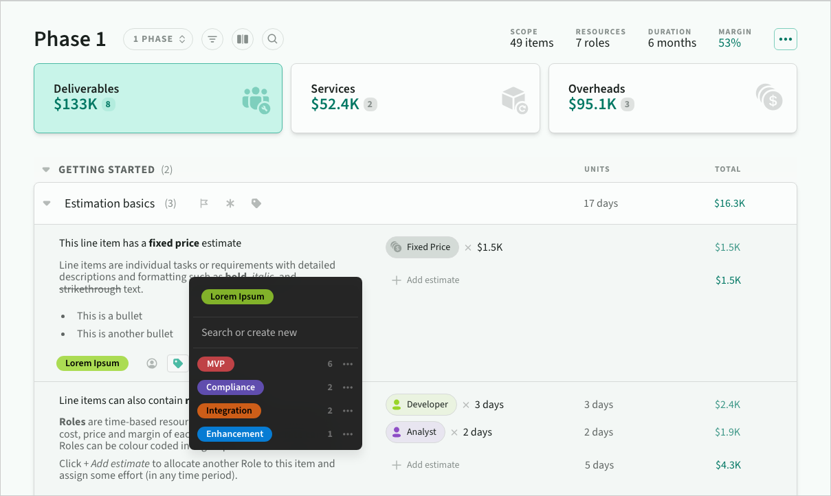Remove the Developer role estimate
This screenshot has height=496, width=831.
point(466,405)
